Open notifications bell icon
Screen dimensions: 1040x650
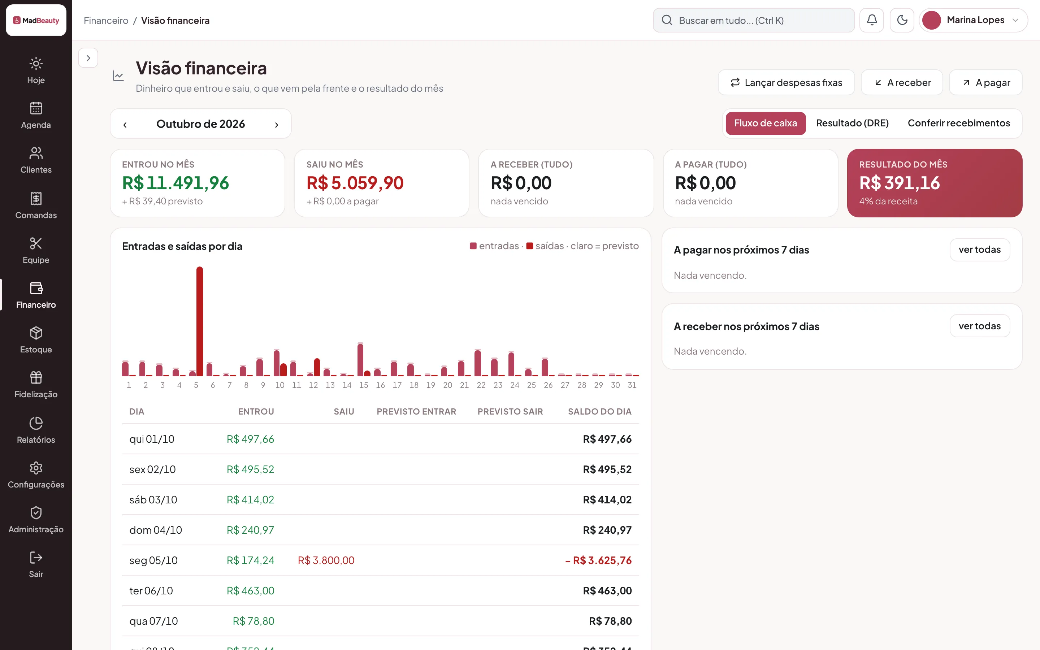[871, 20]
